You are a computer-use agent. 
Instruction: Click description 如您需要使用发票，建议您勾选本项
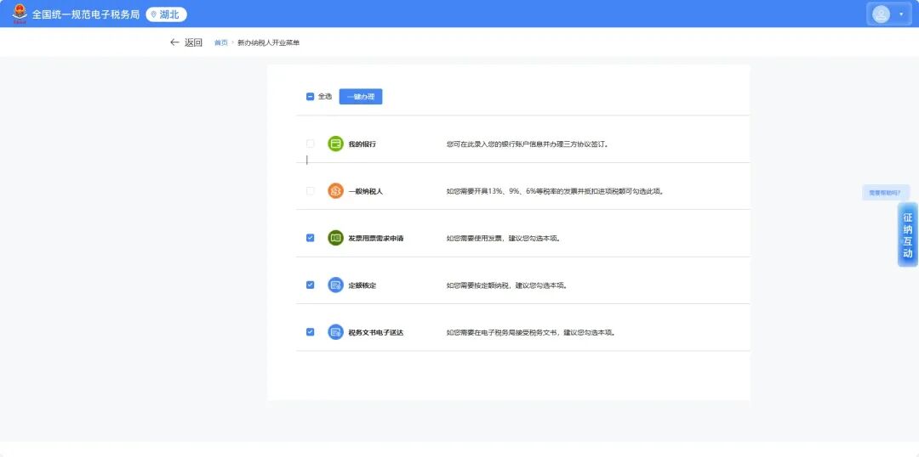coord(504,239)
